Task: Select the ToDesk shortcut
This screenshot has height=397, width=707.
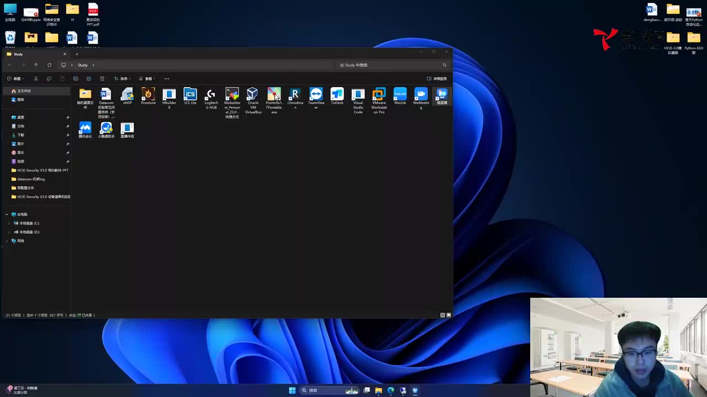Action: click(x=337, y=96)
